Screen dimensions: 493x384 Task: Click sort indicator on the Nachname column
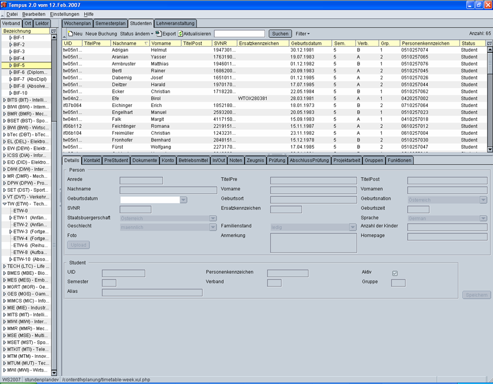pos(146,43)
